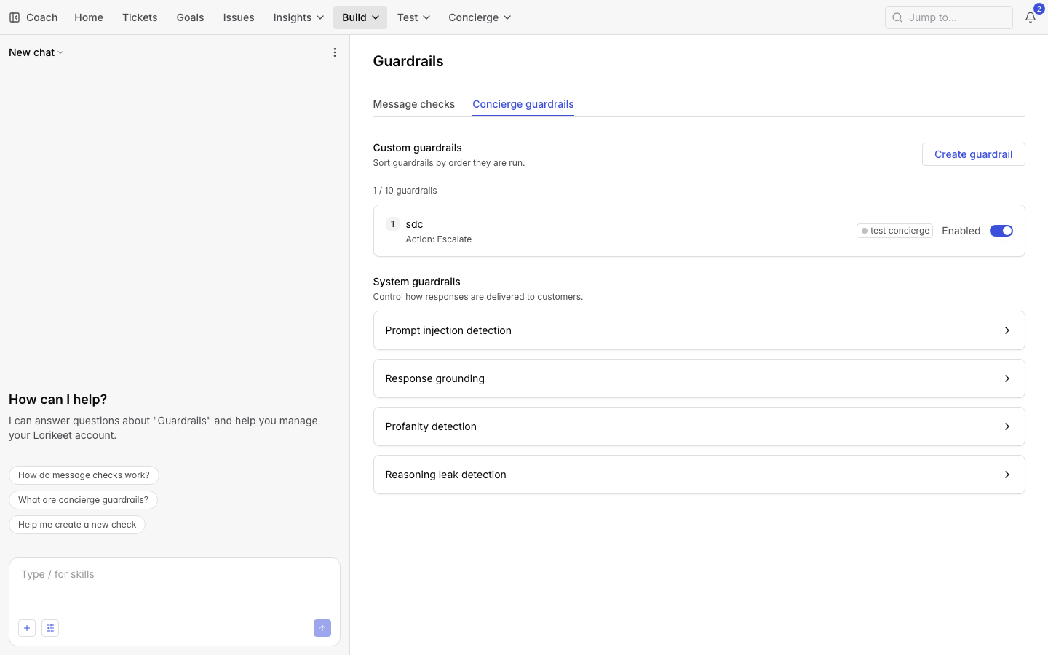1048x655 pixels.
Task: Open the chat options three-dot menu
Action: point(335,52)
